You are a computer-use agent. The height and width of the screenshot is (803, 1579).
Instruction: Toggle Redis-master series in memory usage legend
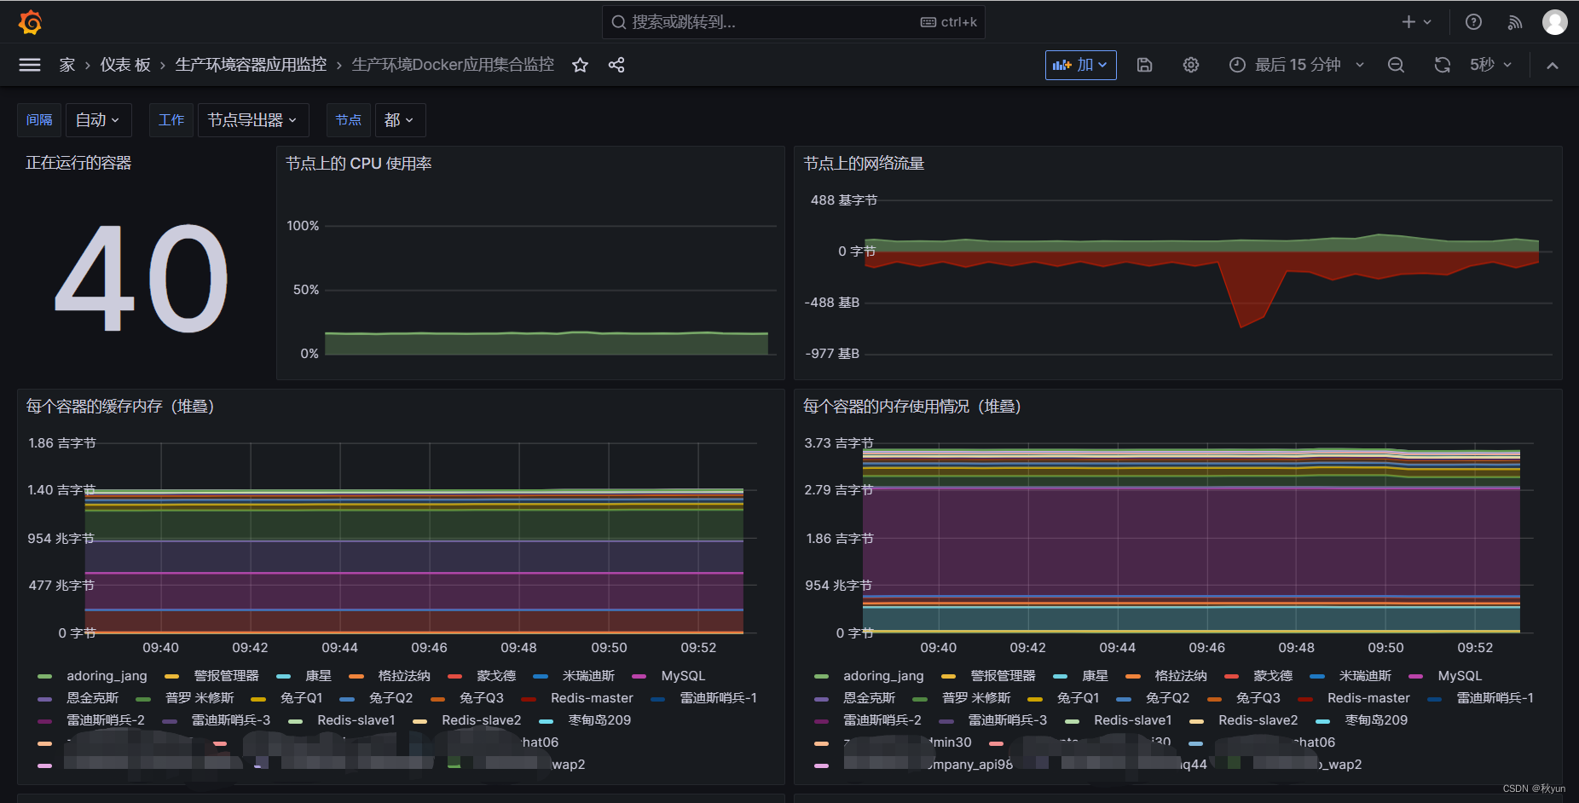click(x=1368, y=698)
